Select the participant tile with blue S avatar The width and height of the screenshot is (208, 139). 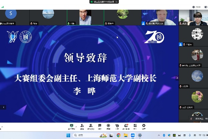[15, 17]
